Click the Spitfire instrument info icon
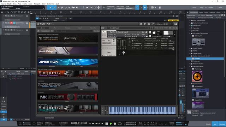226x127 pixels. [146, 32]
